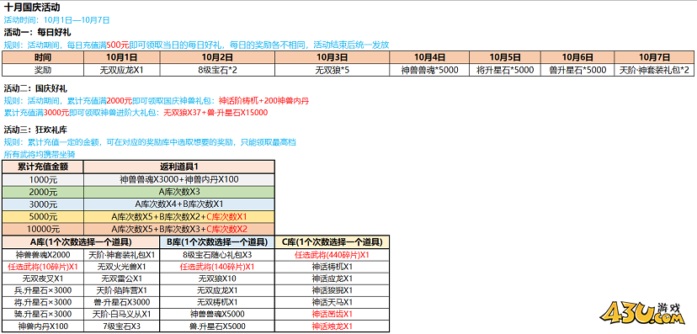Click the 无双应龙X1 reward cell
Screen dimensions: 697x334
pos(121,70)
